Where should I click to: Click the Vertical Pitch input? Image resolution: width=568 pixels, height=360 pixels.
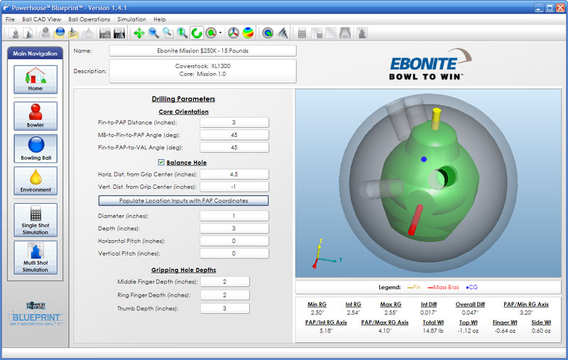click(x=234, y=253)
